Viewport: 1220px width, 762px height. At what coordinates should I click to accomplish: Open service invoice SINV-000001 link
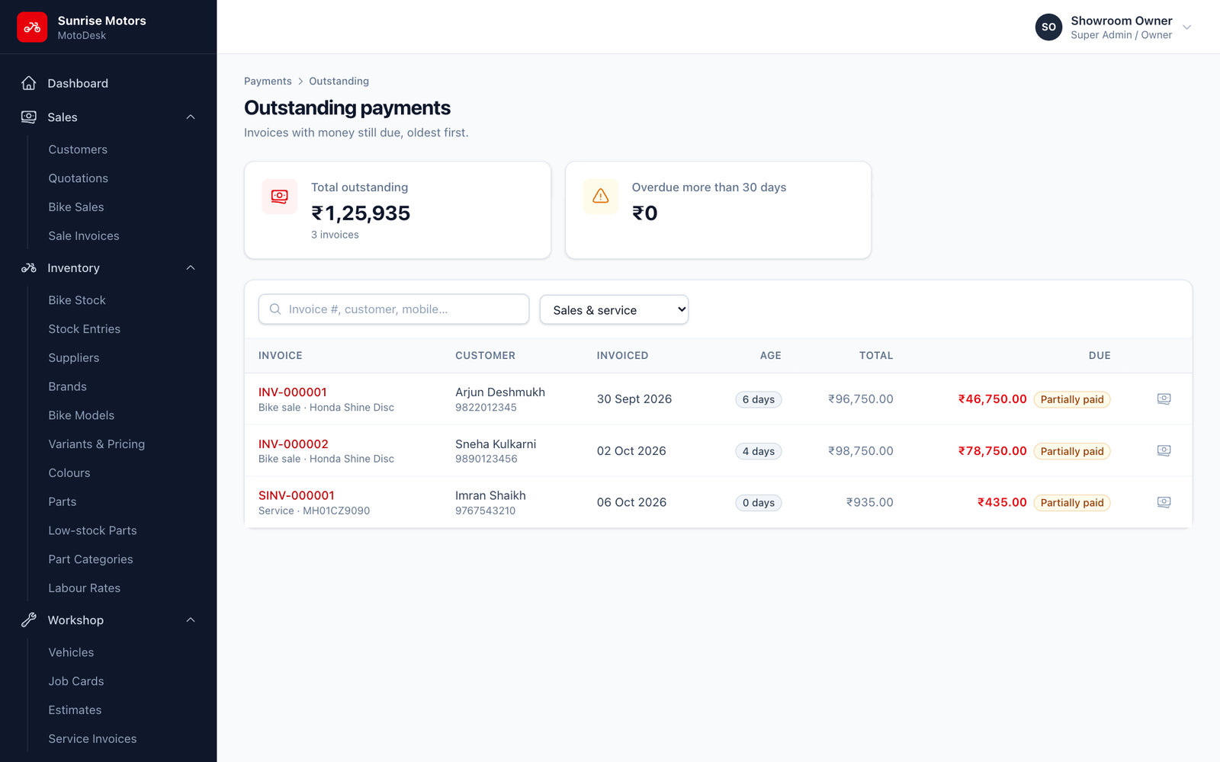297,495
